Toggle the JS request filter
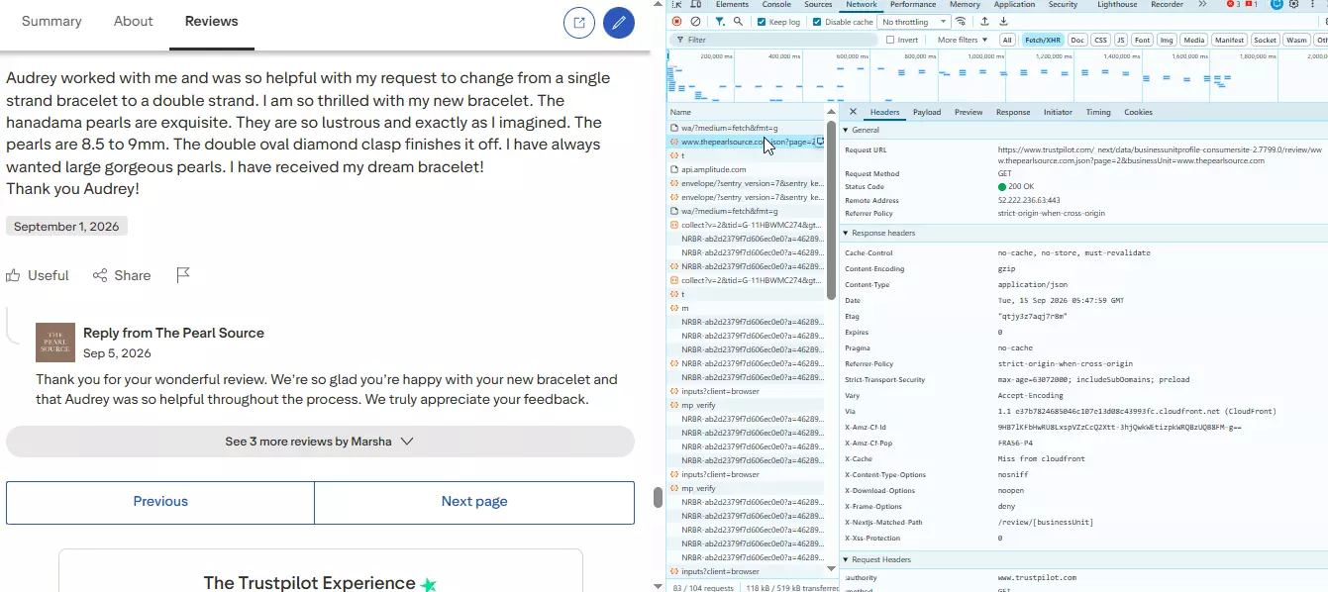Screen dimensions: 1328x592 pyautogui.click(x=1121, y=40)
